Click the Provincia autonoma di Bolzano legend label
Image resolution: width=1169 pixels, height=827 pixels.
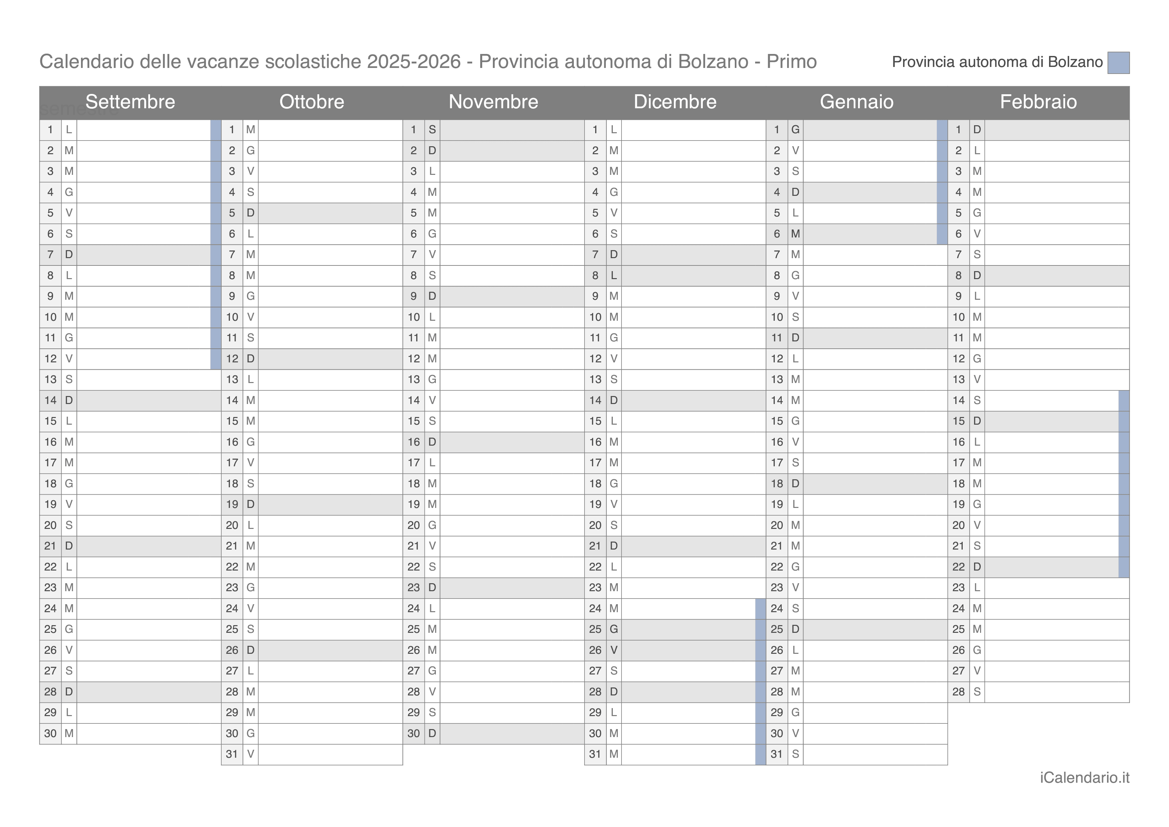(x=997, y=62)
